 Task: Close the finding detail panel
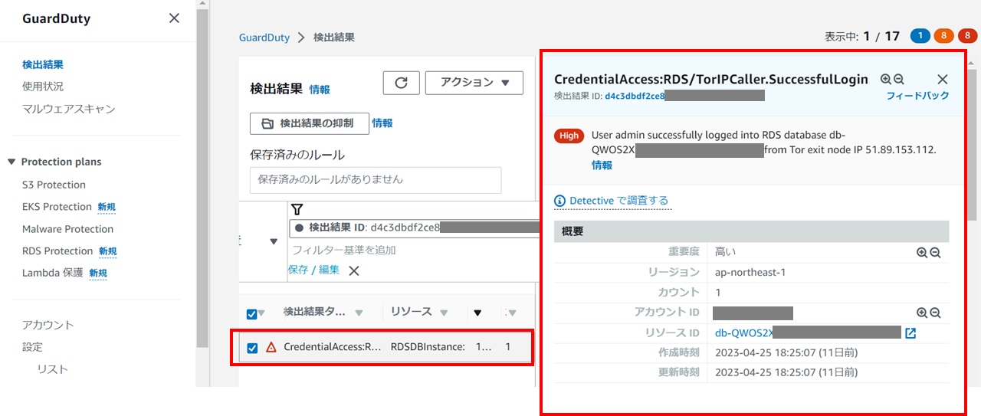tap(943, 80)
